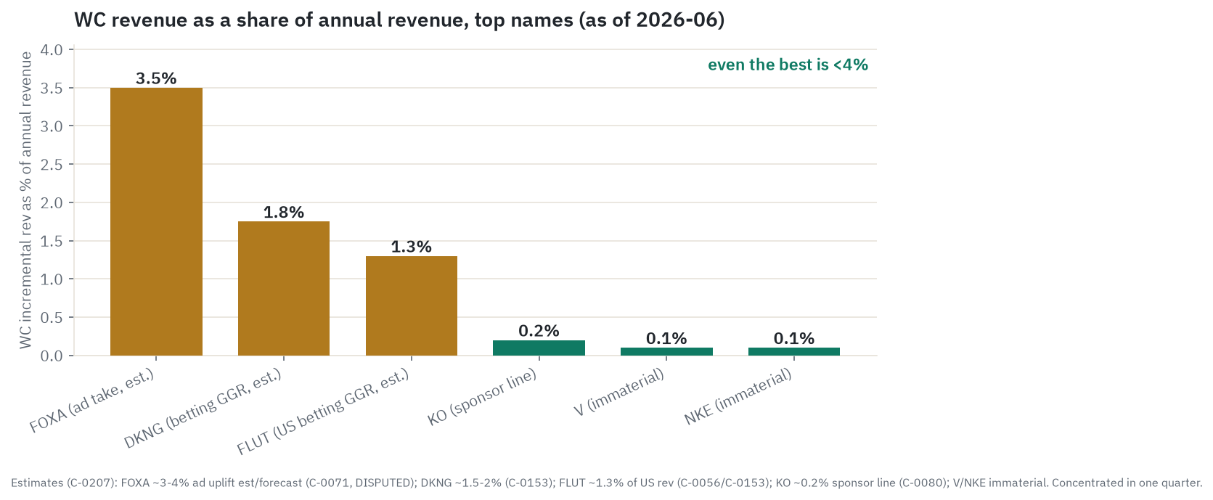Viewport: 1213px width, 500px height.
Task: Click the '0.1%' label above V bar
Action: 666,338
